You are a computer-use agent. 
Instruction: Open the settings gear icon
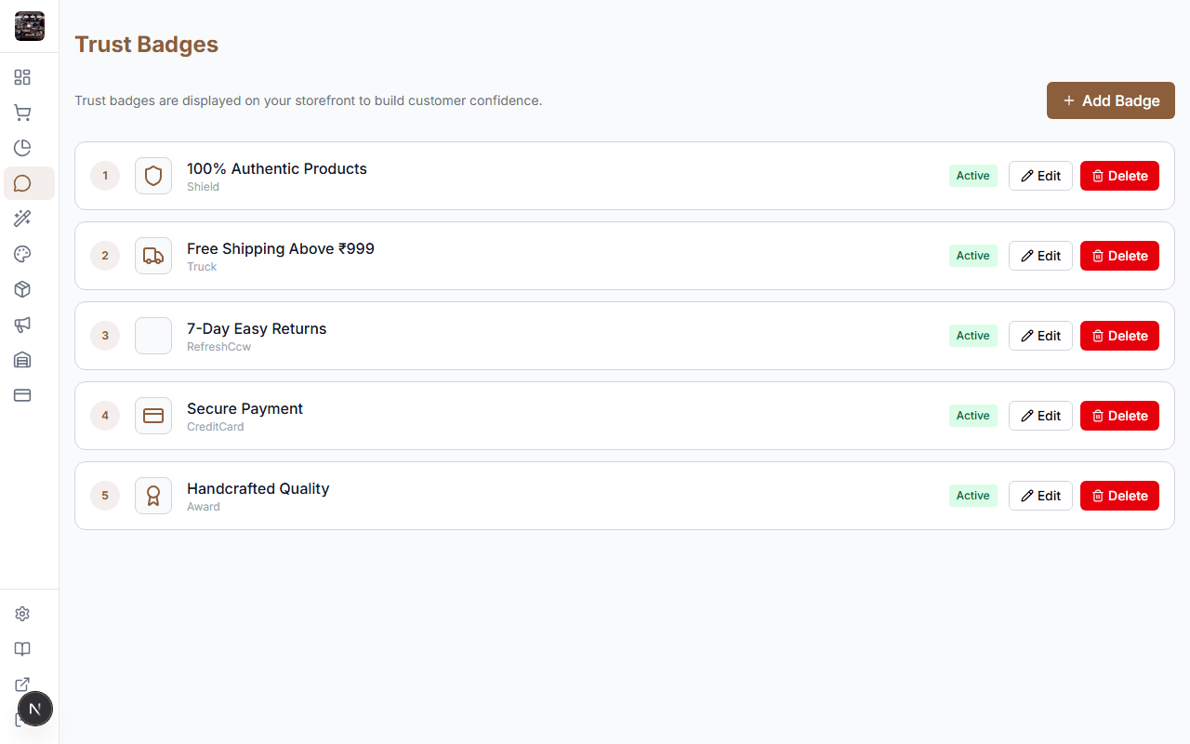[22, 614]
